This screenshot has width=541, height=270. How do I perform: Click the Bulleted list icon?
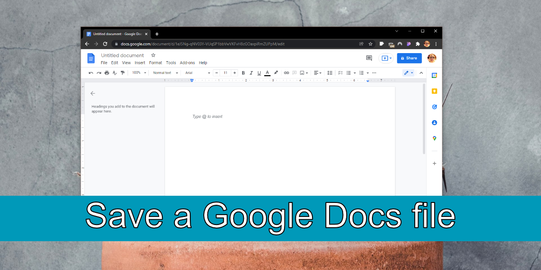pos(348,73)
